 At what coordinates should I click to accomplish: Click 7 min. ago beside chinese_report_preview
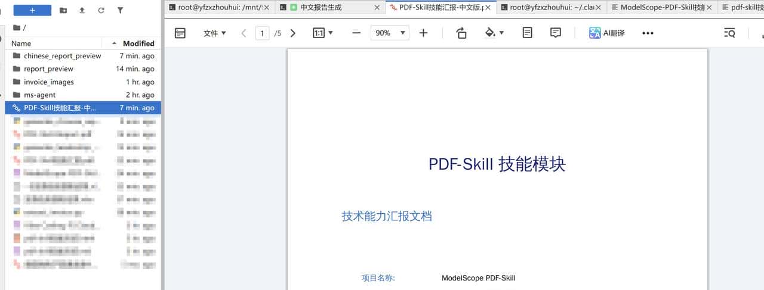137,56
